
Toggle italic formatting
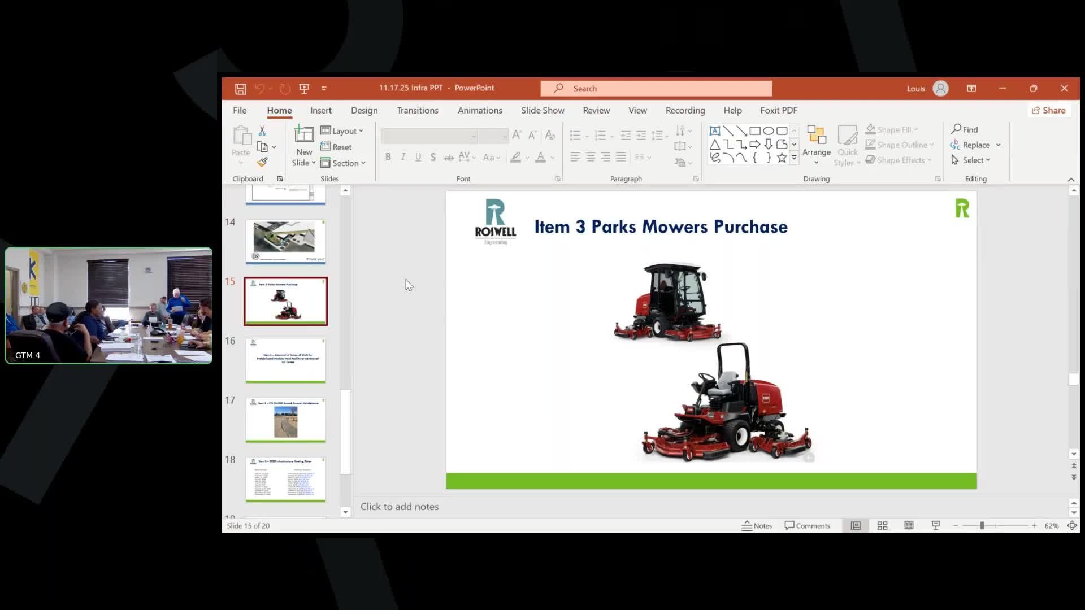403,157
